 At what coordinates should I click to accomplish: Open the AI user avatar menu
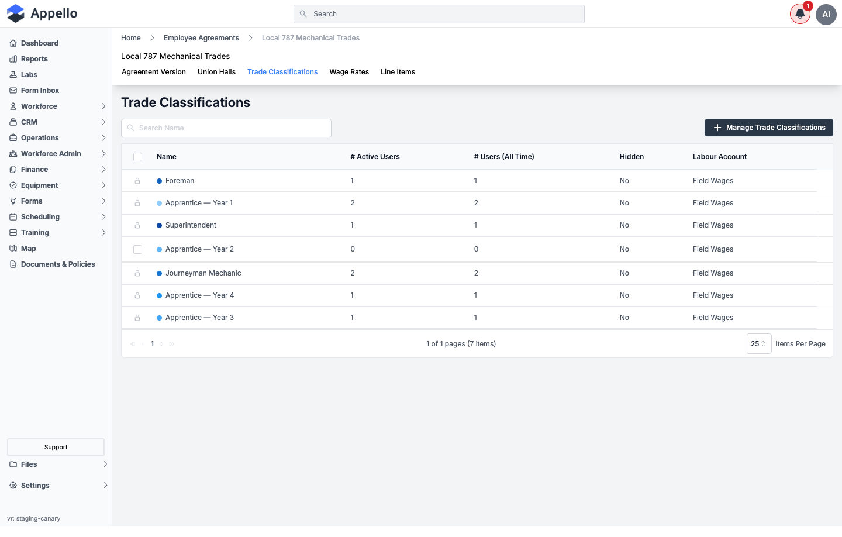click(x=826, y=14)
